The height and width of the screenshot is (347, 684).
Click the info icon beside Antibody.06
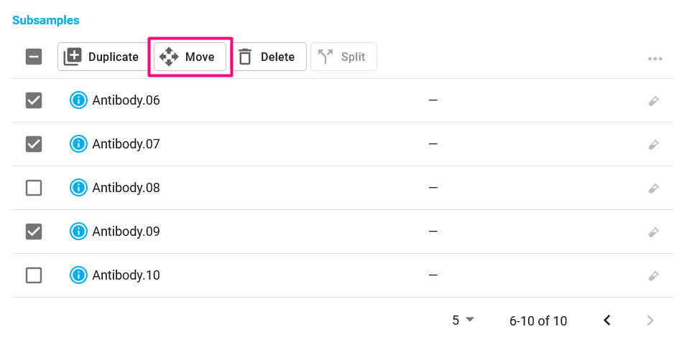[78, 100]
